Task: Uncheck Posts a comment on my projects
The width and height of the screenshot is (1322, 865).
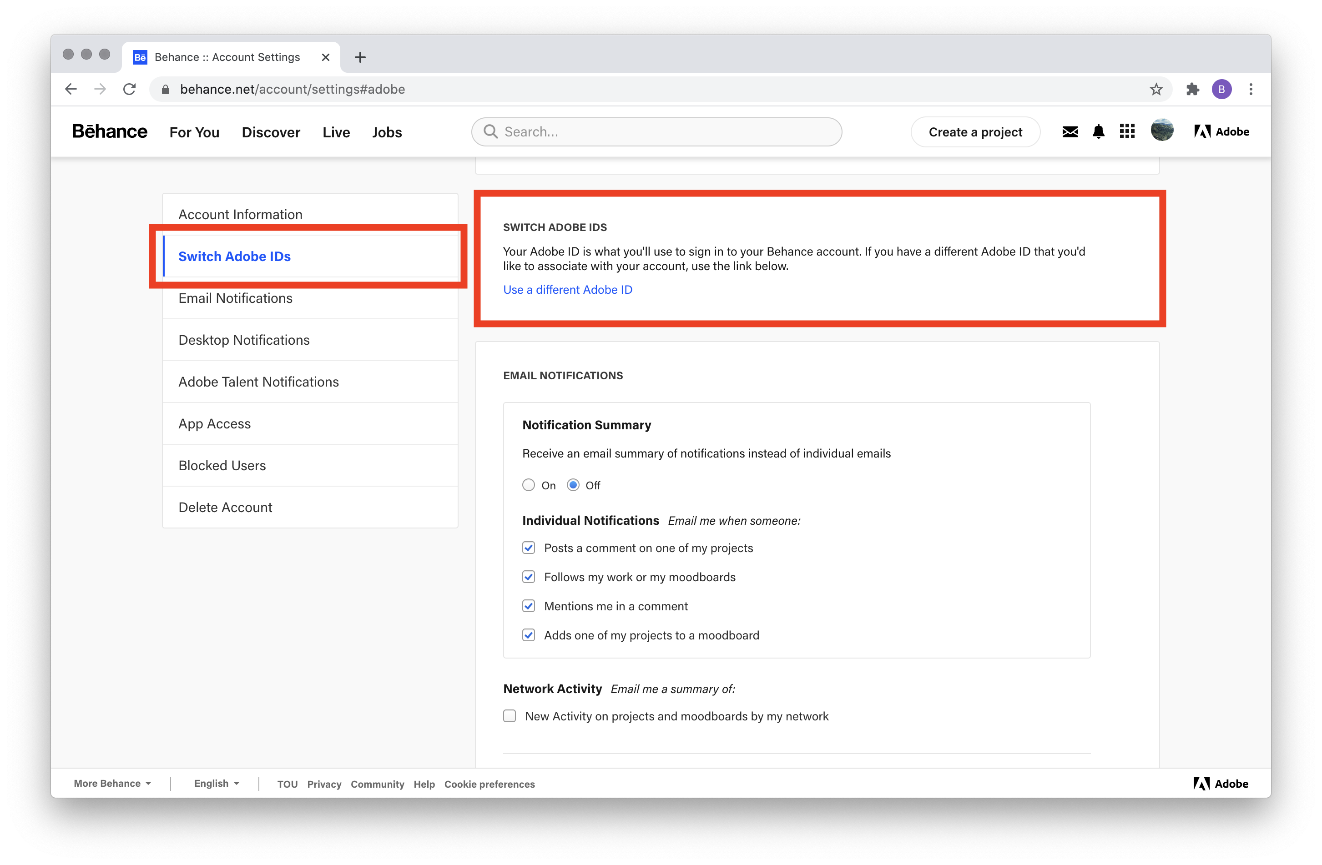Action: 529,548
